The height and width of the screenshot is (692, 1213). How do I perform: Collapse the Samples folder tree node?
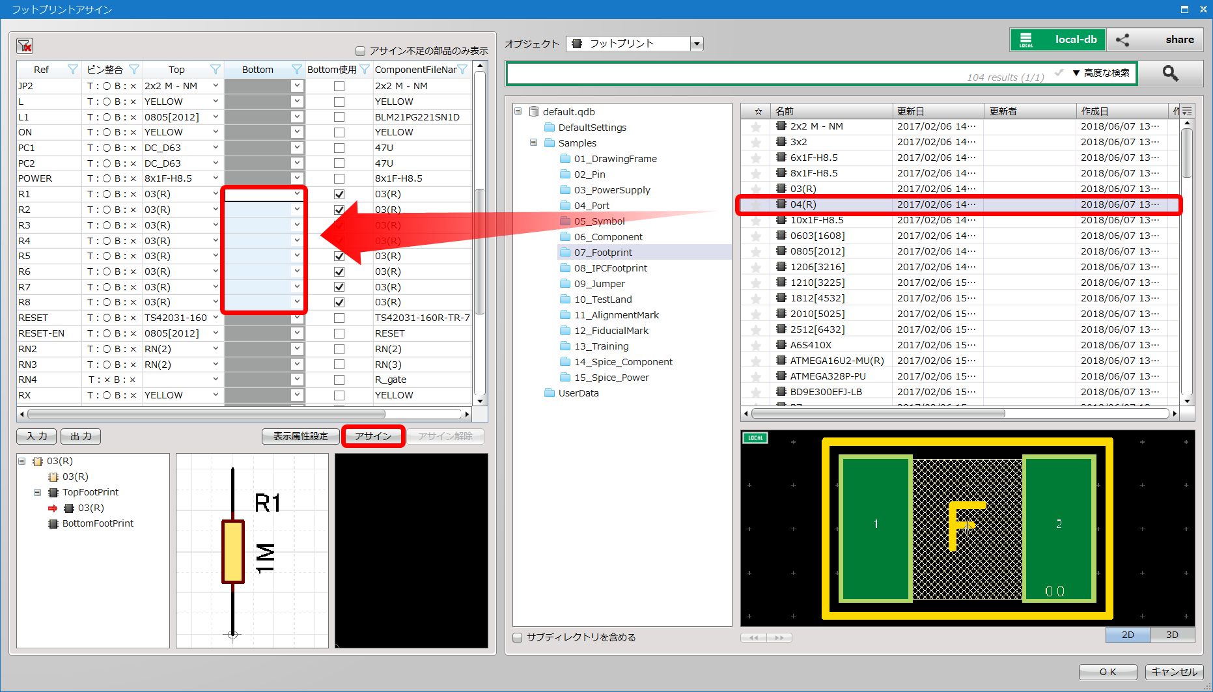point(533,143)
